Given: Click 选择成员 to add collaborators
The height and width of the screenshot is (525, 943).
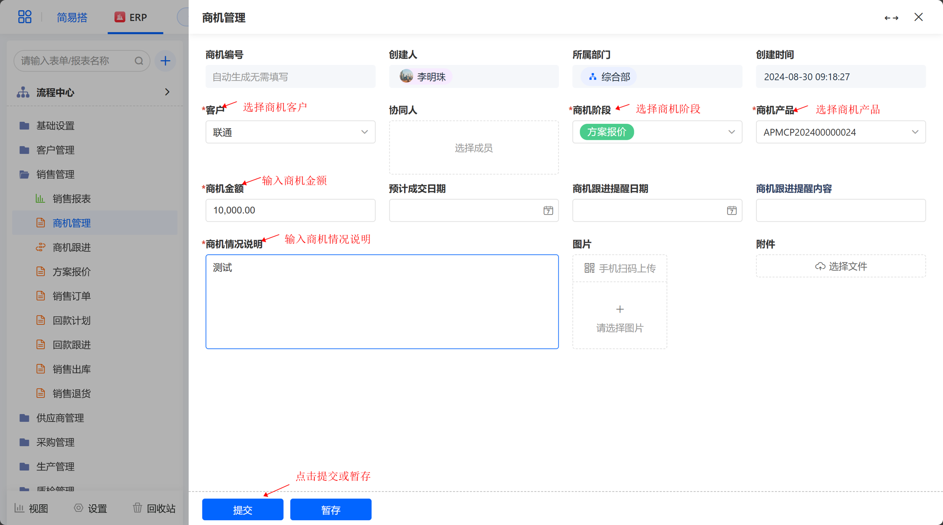Looking at the screenshot, I should (473, 148).
